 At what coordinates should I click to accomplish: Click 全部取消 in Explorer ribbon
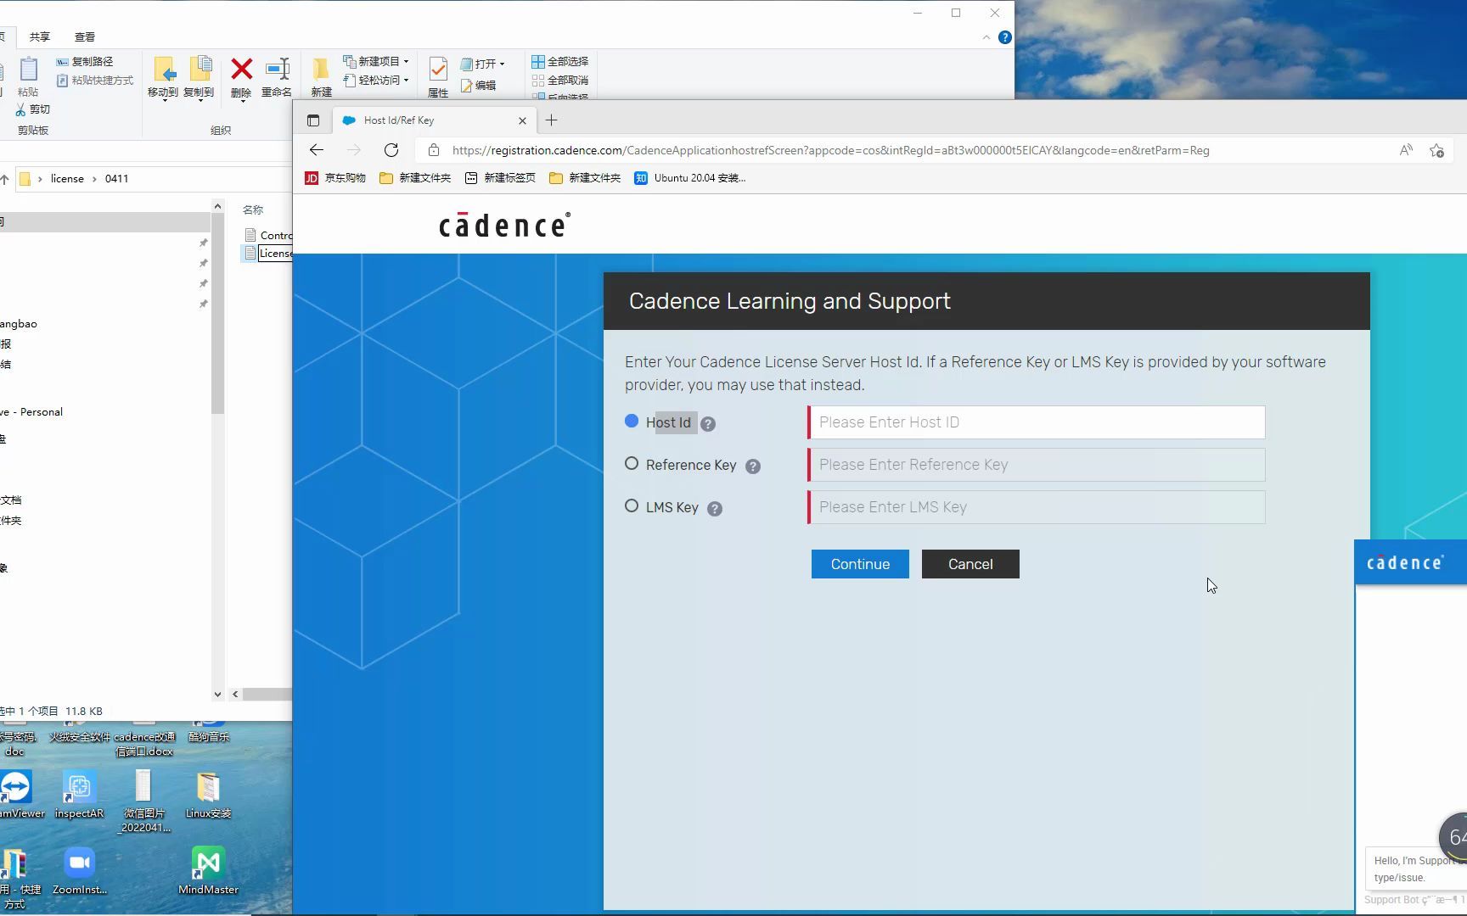tap(560, 81)
